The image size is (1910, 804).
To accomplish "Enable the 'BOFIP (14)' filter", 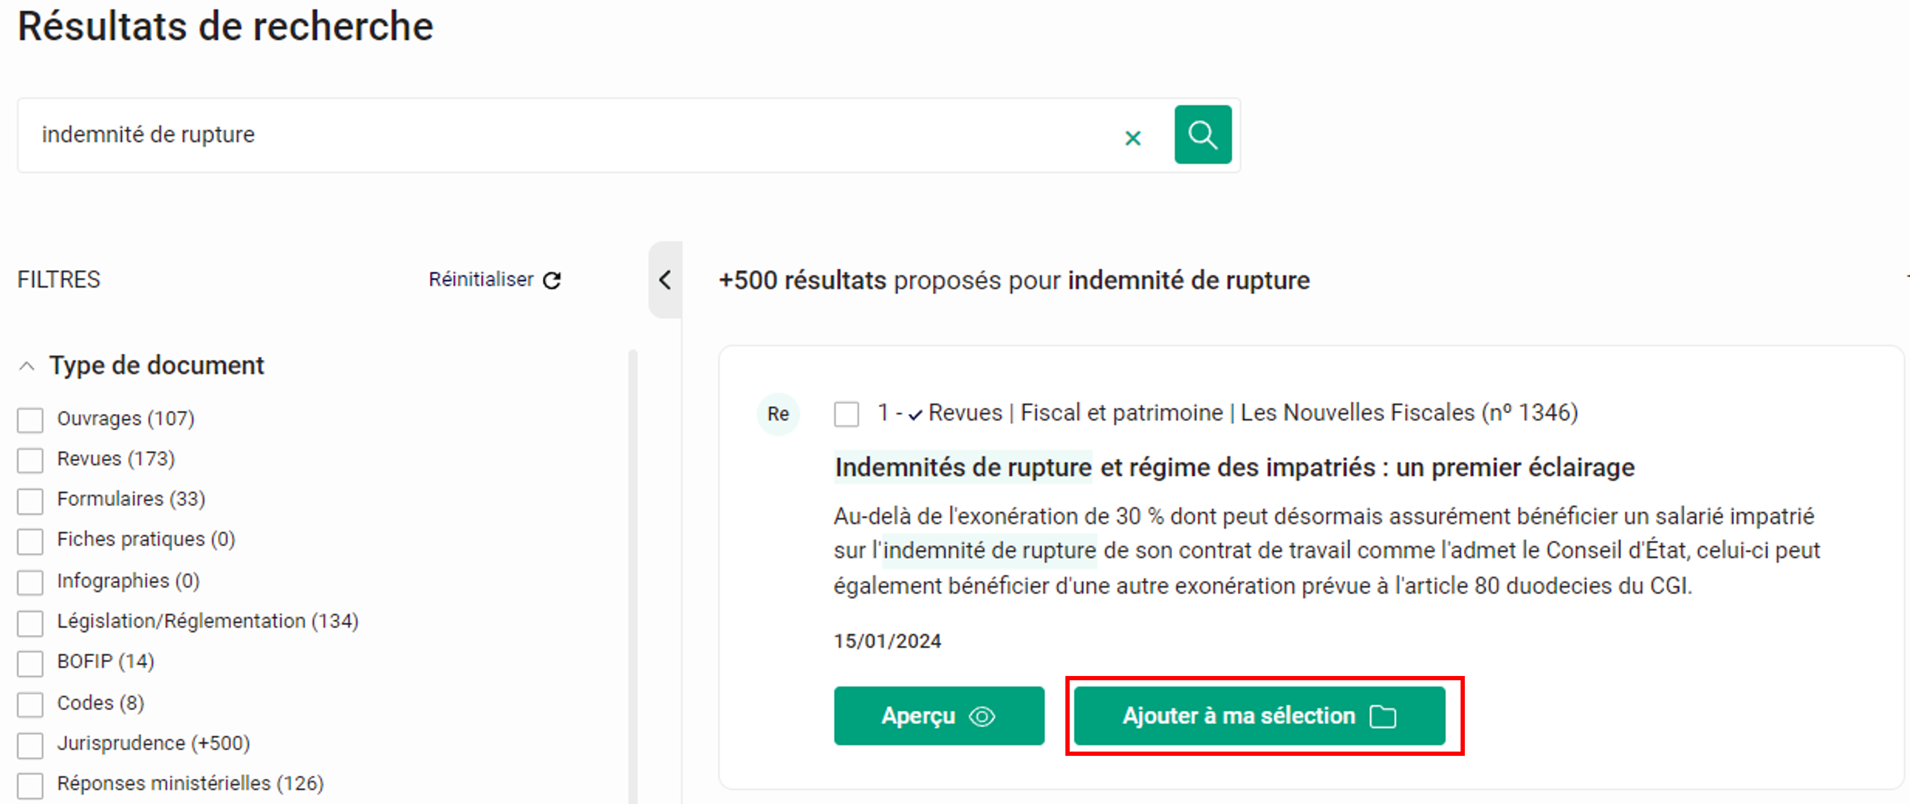I will (30, 664).
